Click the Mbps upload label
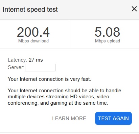 pos(108,41)
